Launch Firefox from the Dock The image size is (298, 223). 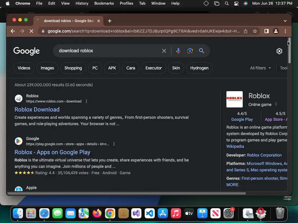point(97,213)
